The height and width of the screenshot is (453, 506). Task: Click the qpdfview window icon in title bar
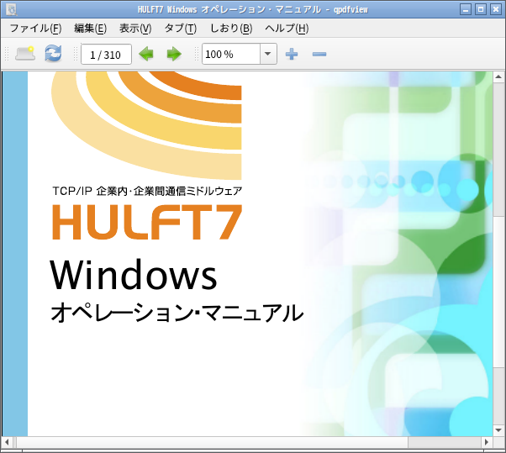pyautogui.click(x=12, y=9)
